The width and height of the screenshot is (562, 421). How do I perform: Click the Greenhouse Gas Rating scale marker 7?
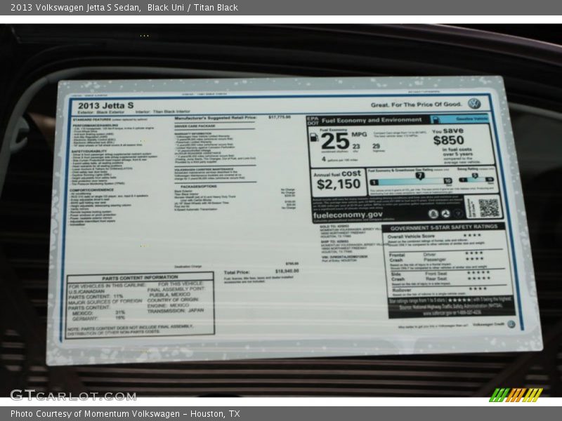pyautogui.click(x=419, y=177)
